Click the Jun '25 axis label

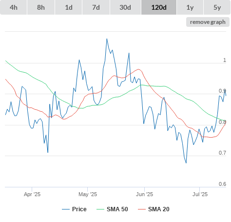(x=144, y=194)
